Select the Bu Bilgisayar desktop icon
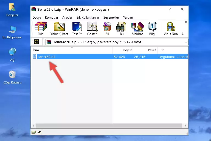The width and height of the screenshot is (211, 141). click(12, 32)
